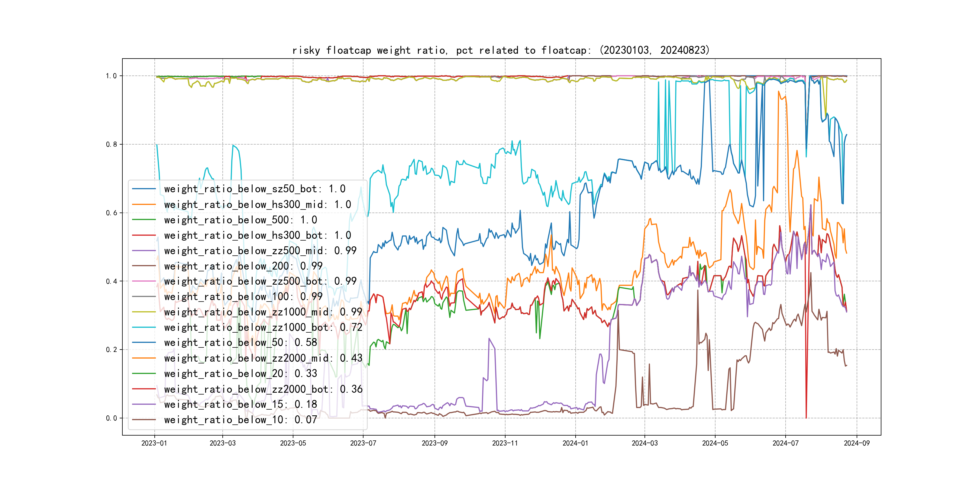Click orange line swatch for hs300_mid legend entry
The height and width of the screenshot is (489, 979).
tap(144, 204)
